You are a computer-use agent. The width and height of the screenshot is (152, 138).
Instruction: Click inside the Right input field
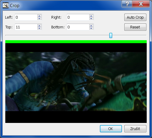[x=78, y=17]
